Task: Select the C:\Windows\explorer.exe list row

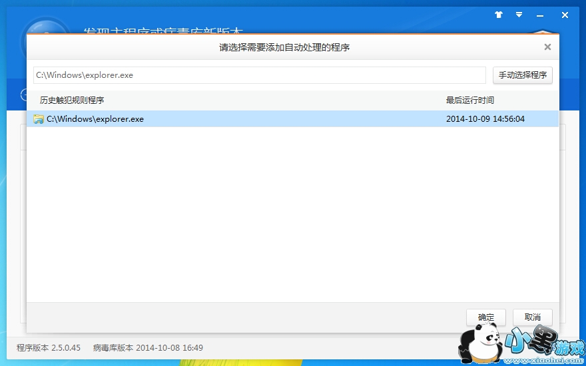Action: click(292, 118)
